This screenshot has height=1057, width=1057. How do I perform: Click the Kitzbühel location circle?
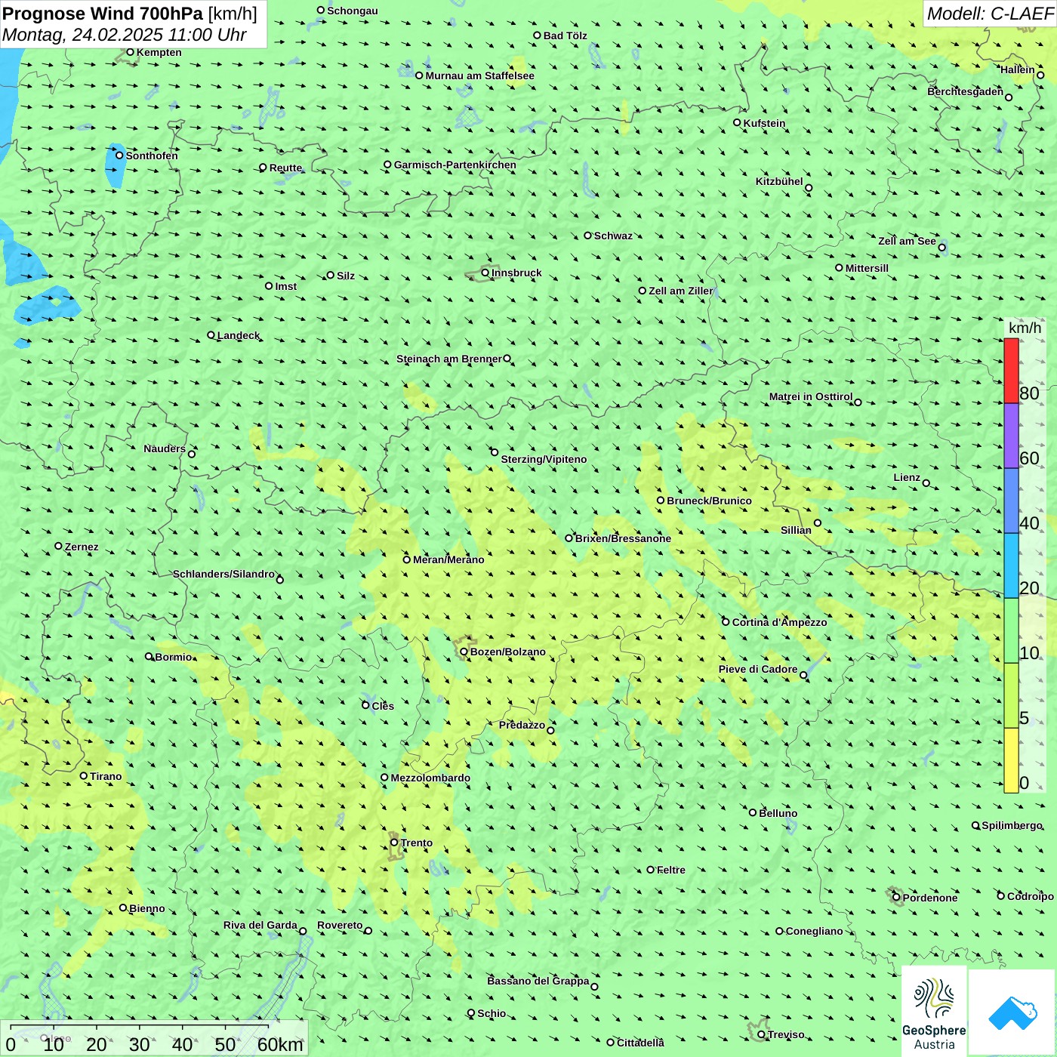point(809,188)
